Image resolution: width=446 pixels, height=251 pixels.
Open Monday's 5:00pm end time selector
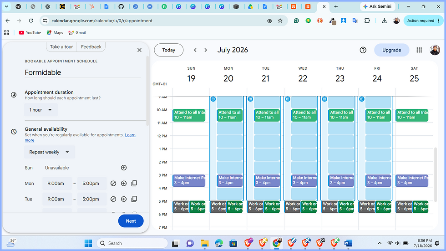point(91,183)
